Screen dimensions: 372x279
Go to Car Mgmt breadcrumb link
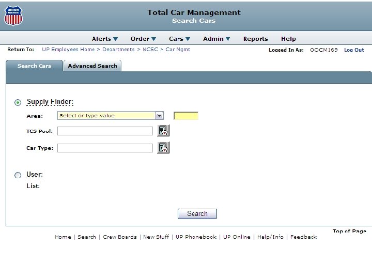[x=178, y=50]
